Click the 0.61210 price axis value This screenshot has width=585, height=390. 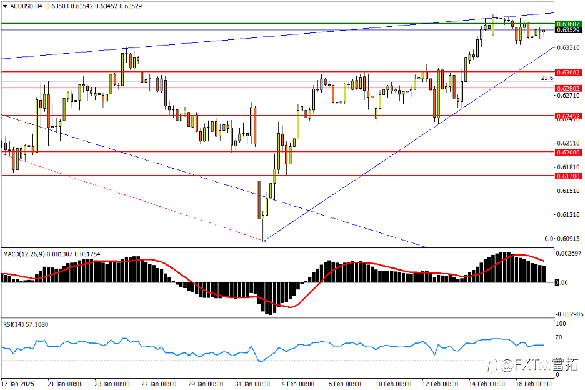pos(568,215)
